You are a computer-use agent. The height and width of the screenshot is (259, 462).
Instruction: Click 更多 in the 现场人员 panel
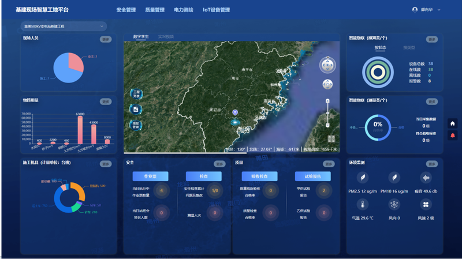[x=106, y=39]
